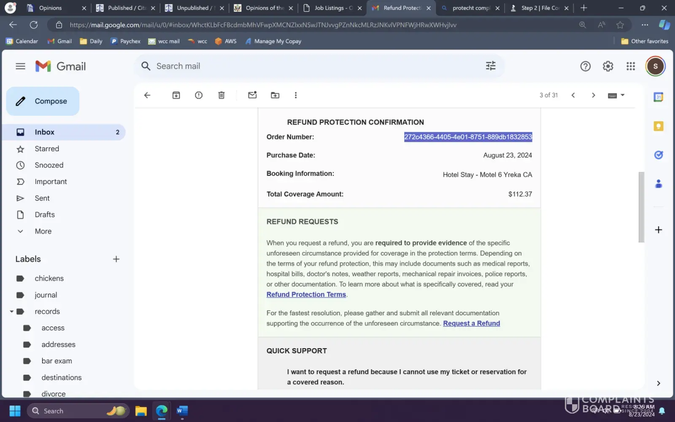The width and height of the screenshot is (675, 422).
Task: Toggle the main menu hamburger
Action: (x=20, y=66)
